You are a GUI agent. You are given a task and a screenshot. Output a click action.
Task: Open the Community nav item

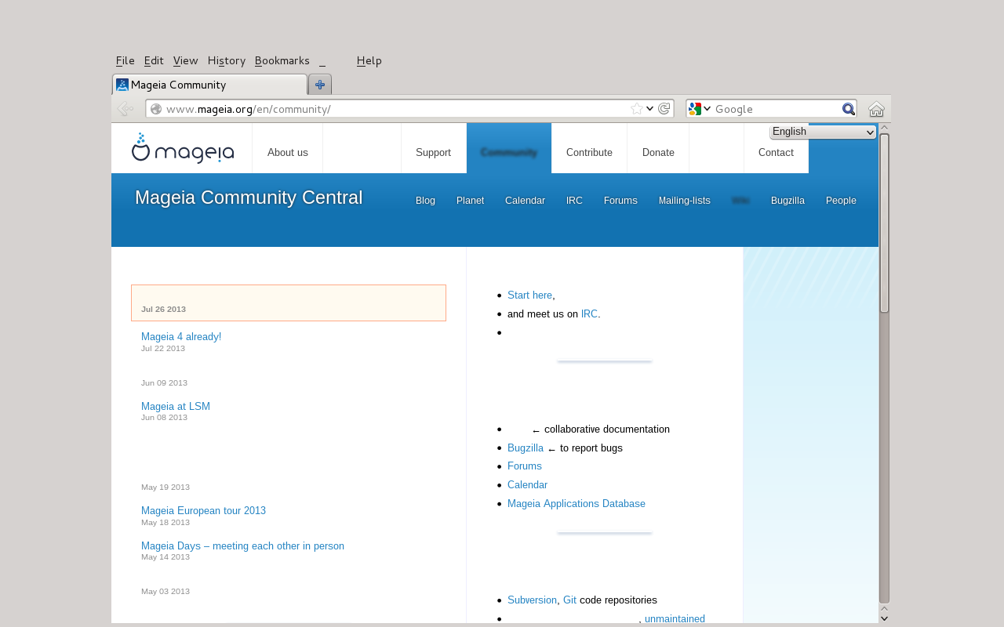coord(508,153)
